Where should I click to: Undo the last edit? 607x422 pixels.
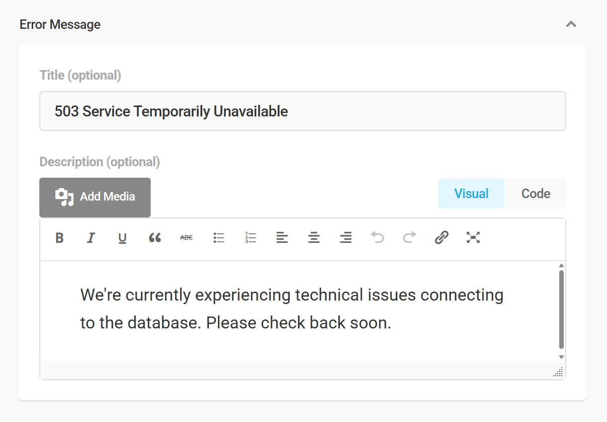pyautogui.click(x=378, y=238)
